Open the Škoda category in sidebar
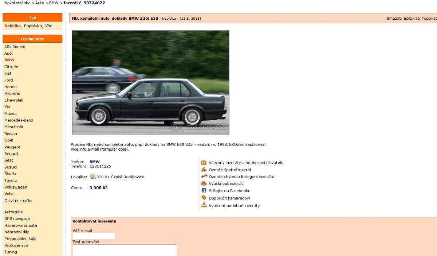 click(10, 174)
